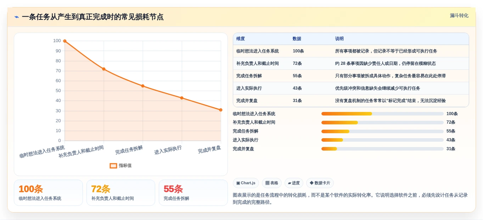483x220 pixels.
Task: Click table cell 临时想法进入任务系统
Action: pos(258,51)
